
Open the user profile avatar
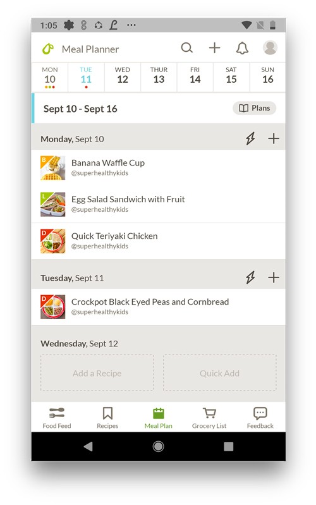click(270, 48)
